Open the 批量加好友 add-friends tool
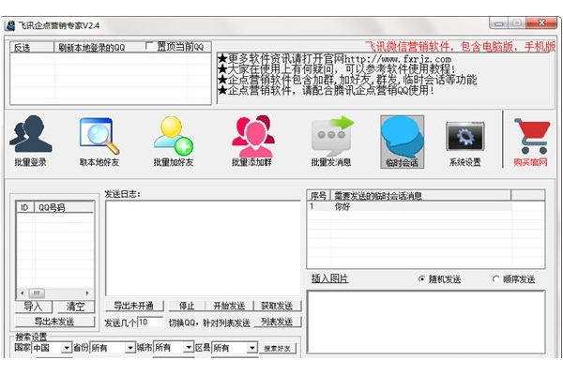The width and height of the screenshot is (563, 375). (x=174, y=141)
